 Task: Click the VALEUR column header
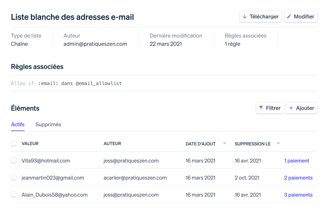click(x=30, y=144)
